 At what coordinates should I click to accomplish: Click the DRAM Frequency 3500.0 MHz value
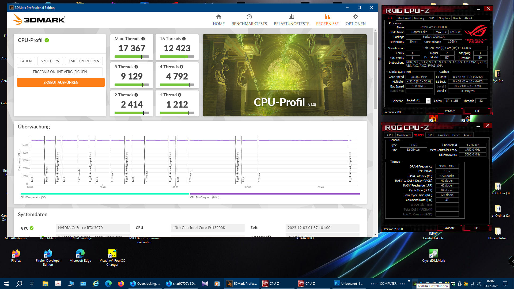(x=447, y=166)
